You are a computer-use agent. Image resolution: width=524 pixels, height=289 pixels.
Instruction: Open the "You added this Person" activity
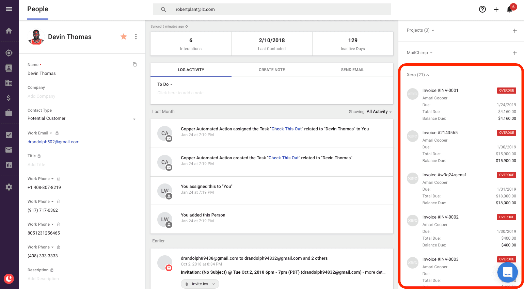coord(272,219)
